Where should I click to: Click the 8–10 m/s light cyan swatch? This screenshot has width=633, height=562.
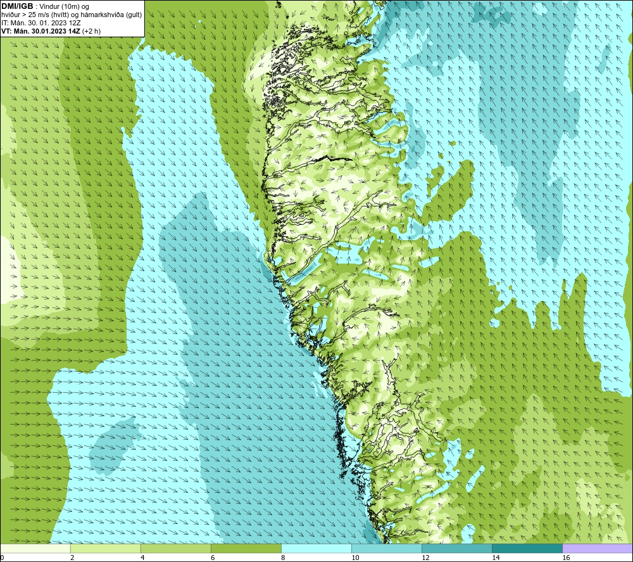[x=316, y=548]
